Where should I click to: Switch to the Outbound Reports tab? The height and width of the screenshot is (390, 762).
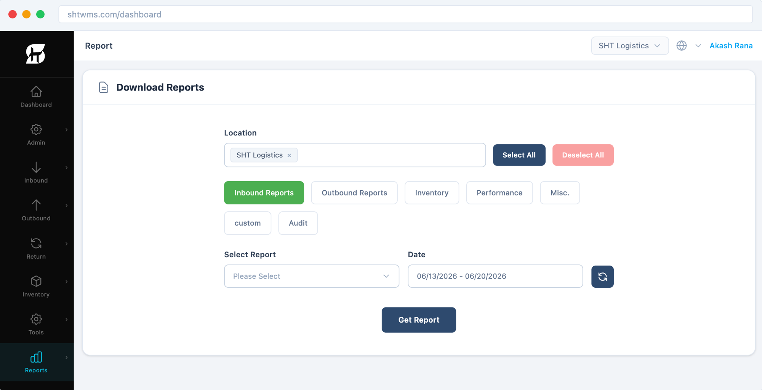point(354,193)
